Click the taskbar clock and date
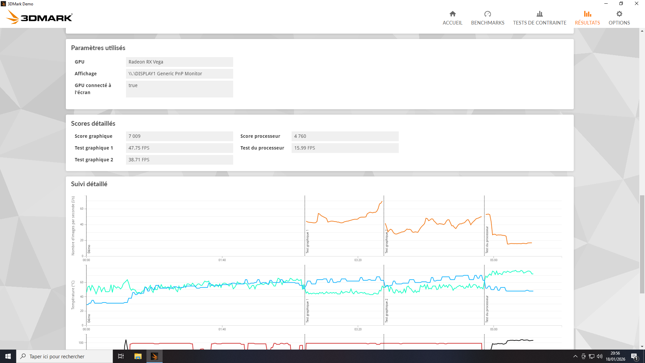Screen dimensions: 645x363 click(x=615, y=356)
